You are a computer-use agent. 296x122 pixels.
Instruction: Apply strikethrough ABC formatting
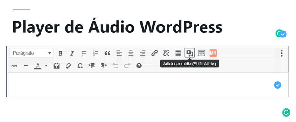click(14, 66)
